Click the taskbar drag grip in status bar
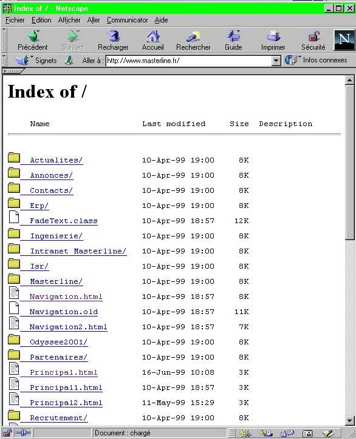 [x=231, y=434]
